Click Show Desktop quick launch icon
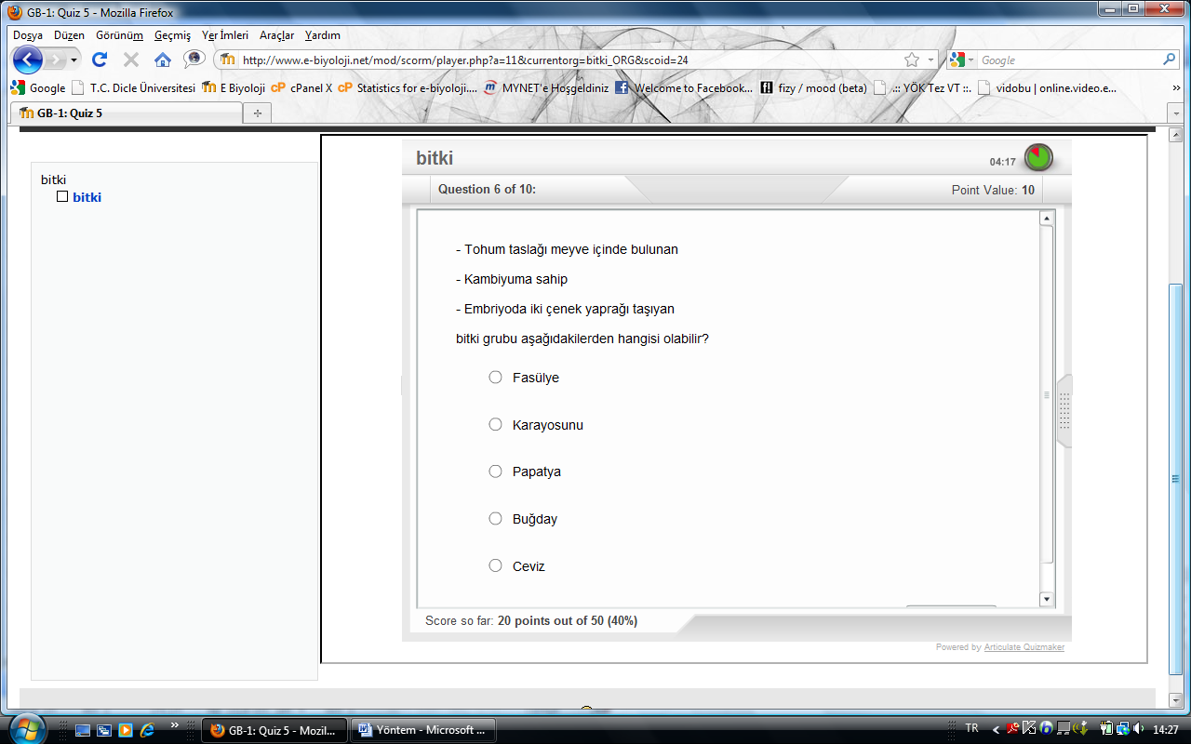 click(x=83, y=730)
